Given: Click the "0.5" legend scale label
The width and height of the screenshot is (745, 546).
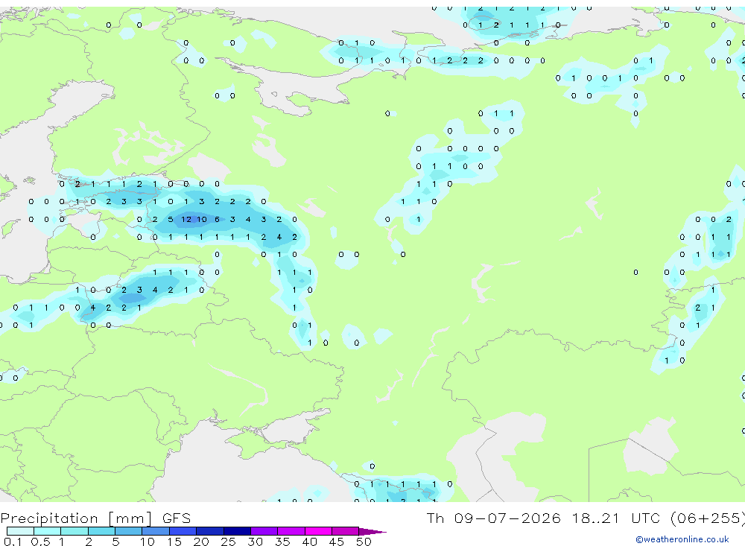Looking at the screenshot, I should pyautogui.click(x=40, y=542).
